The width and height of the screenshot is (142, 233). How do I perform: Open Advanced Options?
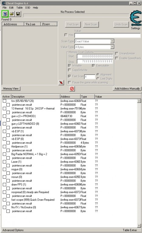click(13, 230)
